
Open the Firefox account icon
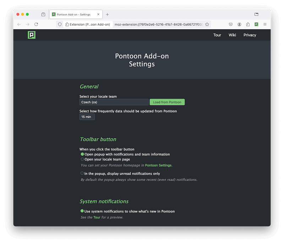239,24
